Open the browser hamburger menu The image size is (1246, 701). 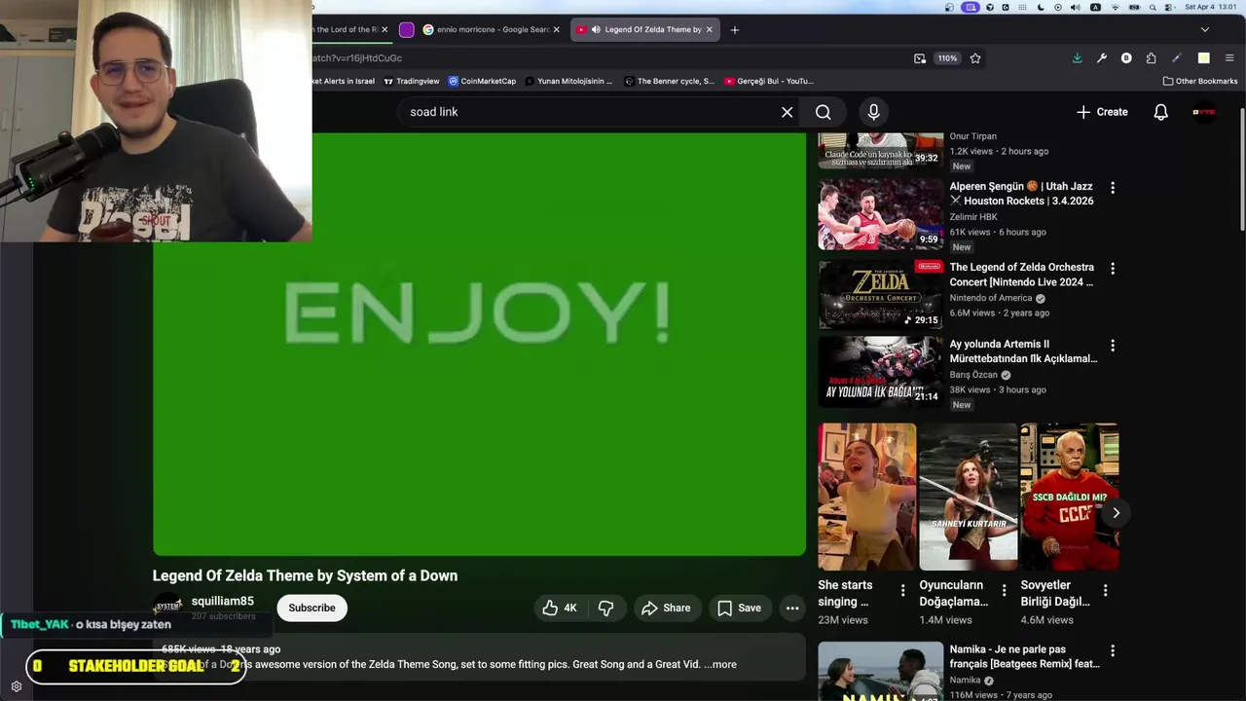tap(1229, 58)
